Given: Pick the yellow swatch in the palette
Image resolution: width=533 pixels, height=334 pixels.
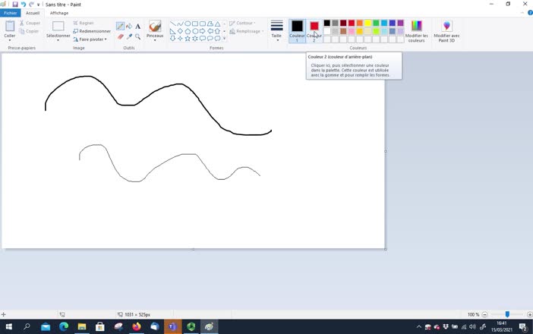Looking at the screenshot, I should (x=367, y=24).
